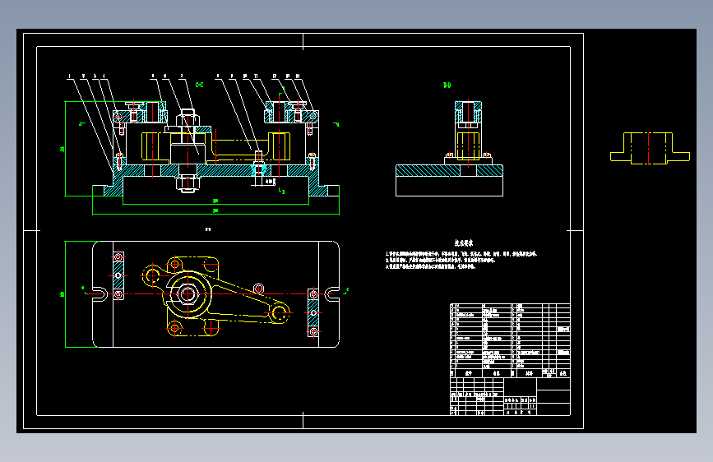This screenshot has height=462, width=713.
Task: Select the technical requirements heading text
Action: point(464,243)
